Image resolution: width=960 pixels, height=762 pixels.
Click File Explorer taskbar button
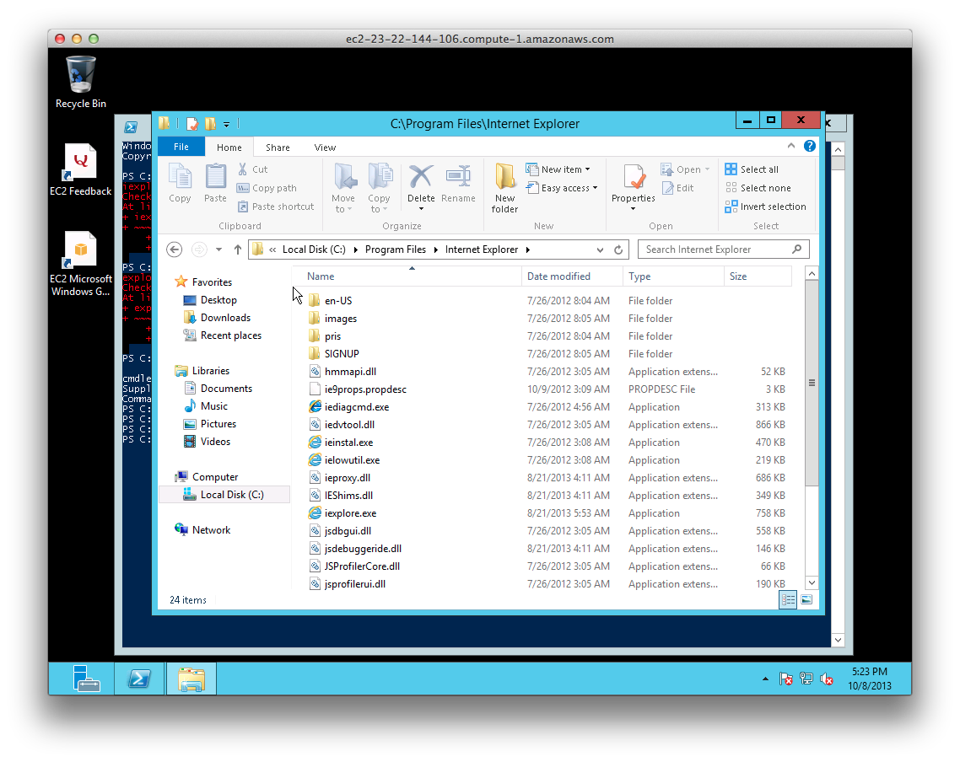(x=191, y=679)
